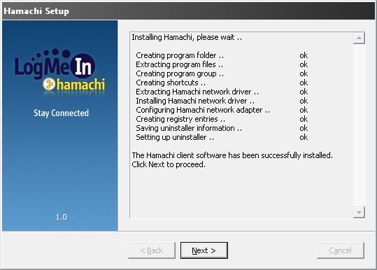Click 'successfully installed' message line
The width and height of the screenshot is (377, 270).
point(232,155)
